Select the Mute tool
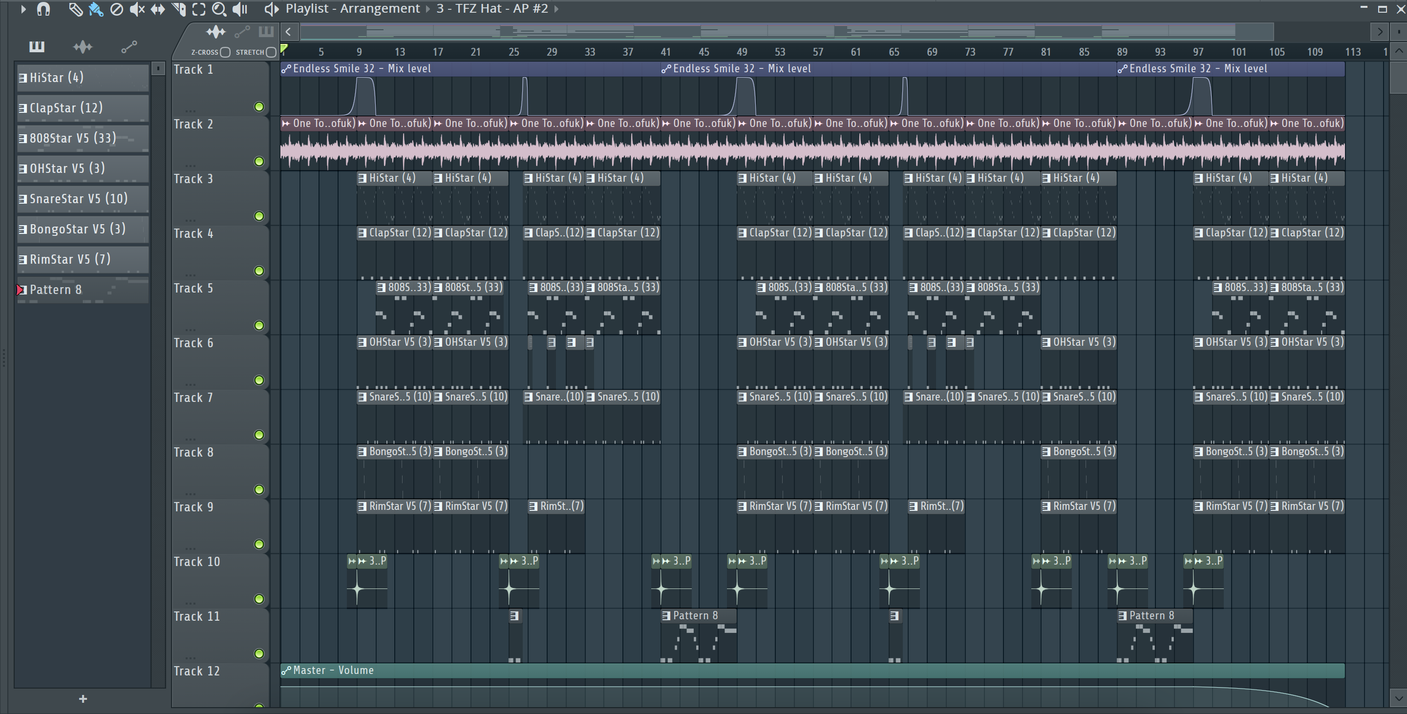This screenshot has width=1407, height=714. click(x=137, y=9)
